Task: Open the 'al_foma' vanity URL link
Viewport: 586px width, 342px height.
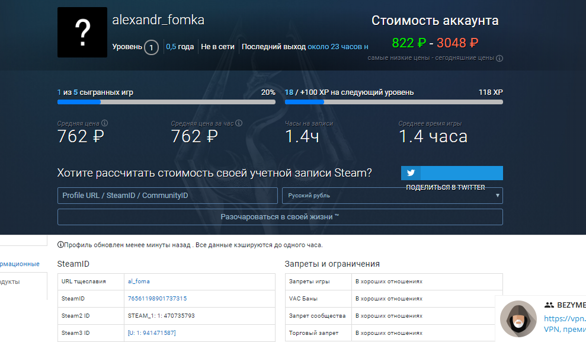Action: coord(139,282)
